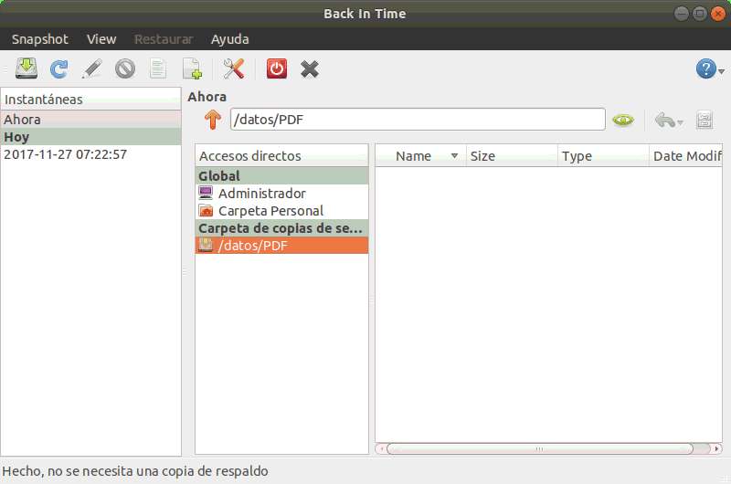Click the Instantáneas column header
This screenshot has width=731, height=484.
tap(90, 100)
